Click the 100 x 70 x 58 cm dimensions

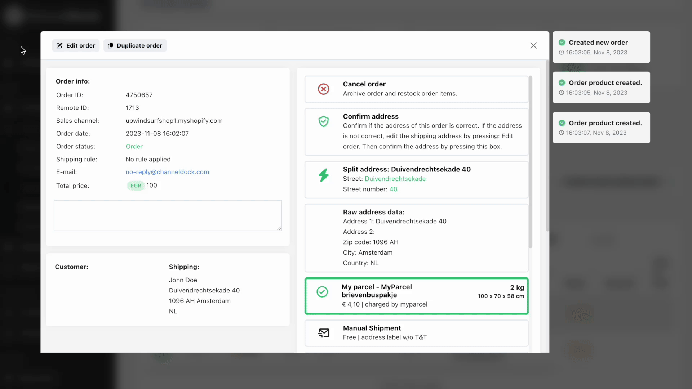pyautogui.click(x=501, y=296)
